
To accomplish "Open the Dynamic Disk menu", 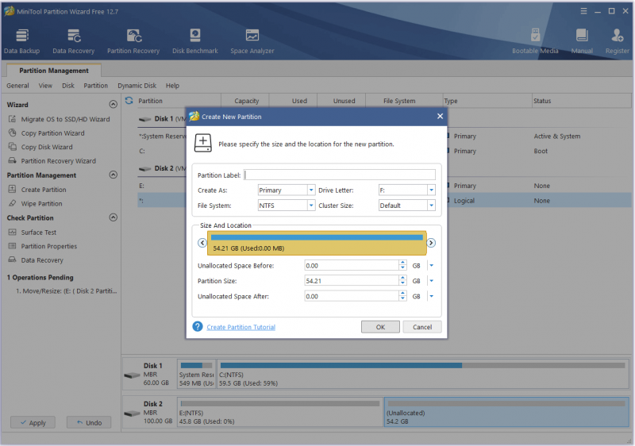I will 137,86.
